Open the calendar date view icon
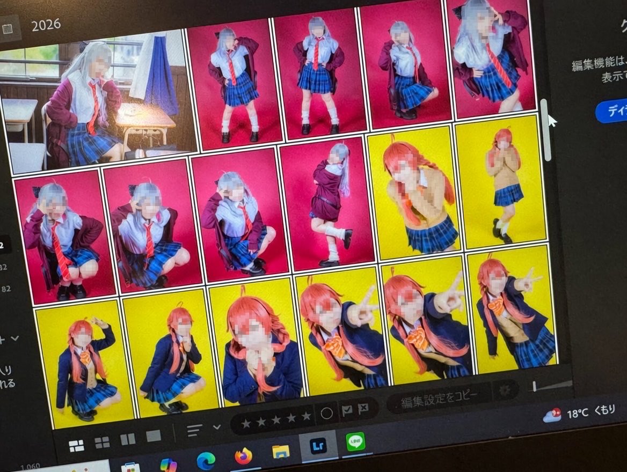Screen dimensions: 627x472 7,29
